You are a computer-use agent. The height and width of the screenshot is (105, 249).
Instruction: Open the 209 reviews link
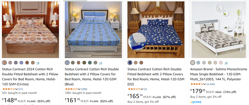click(84, 89)
